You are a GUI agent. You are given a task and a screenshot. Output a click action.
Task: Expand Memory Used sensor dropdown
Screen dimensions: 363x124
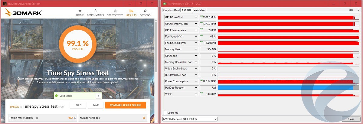(x=196, y=49)
